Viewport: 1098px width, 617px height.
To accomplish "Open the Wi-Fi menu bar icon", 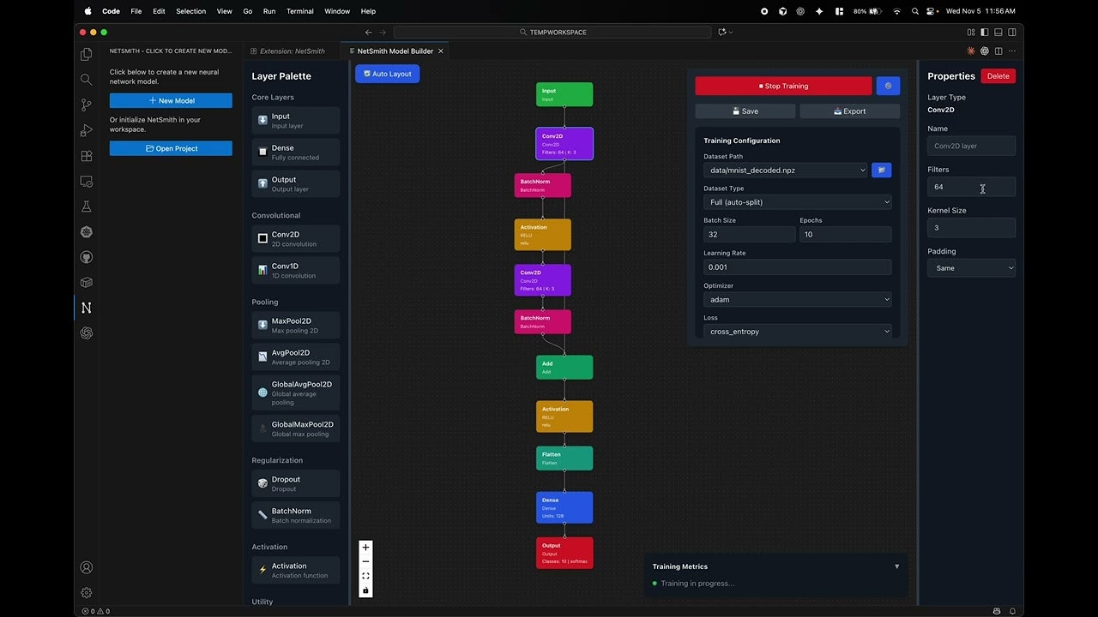I will [x=896, y=11].
